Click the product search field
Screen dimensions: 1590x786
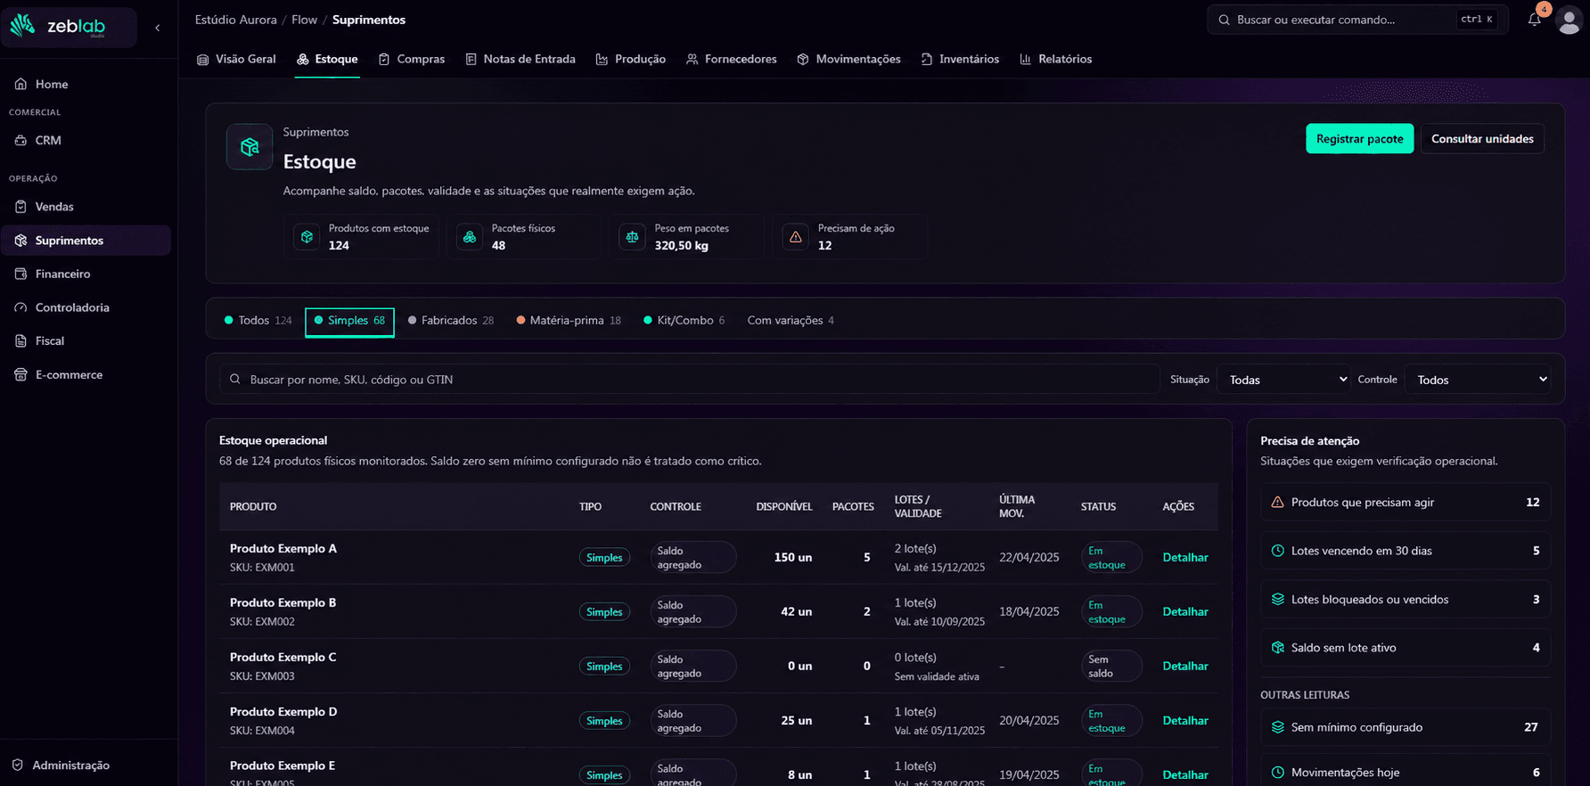pos(689,380)
